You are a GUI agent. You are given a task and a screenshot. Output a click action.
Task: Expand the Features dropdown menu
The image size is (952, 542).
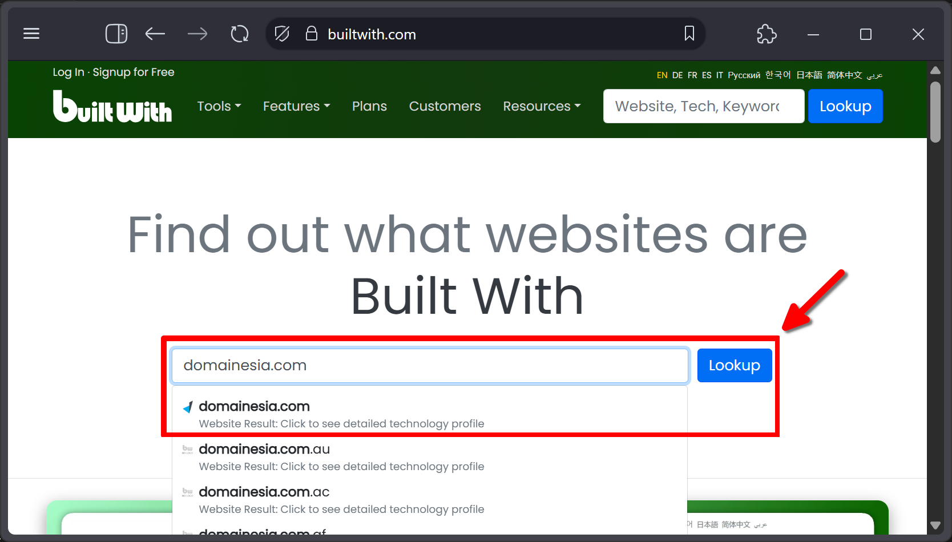click(297, 106)
